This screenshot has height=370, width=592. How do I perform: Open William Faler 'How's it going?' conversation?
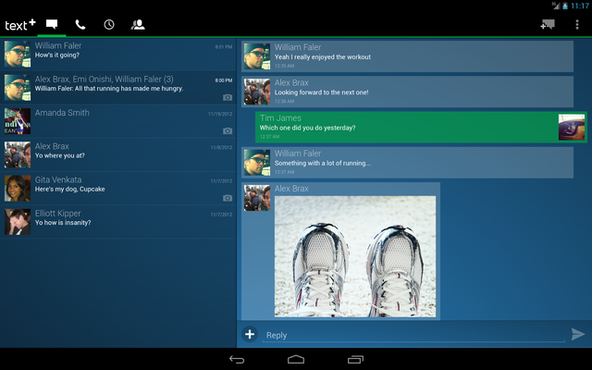(118, 55)
